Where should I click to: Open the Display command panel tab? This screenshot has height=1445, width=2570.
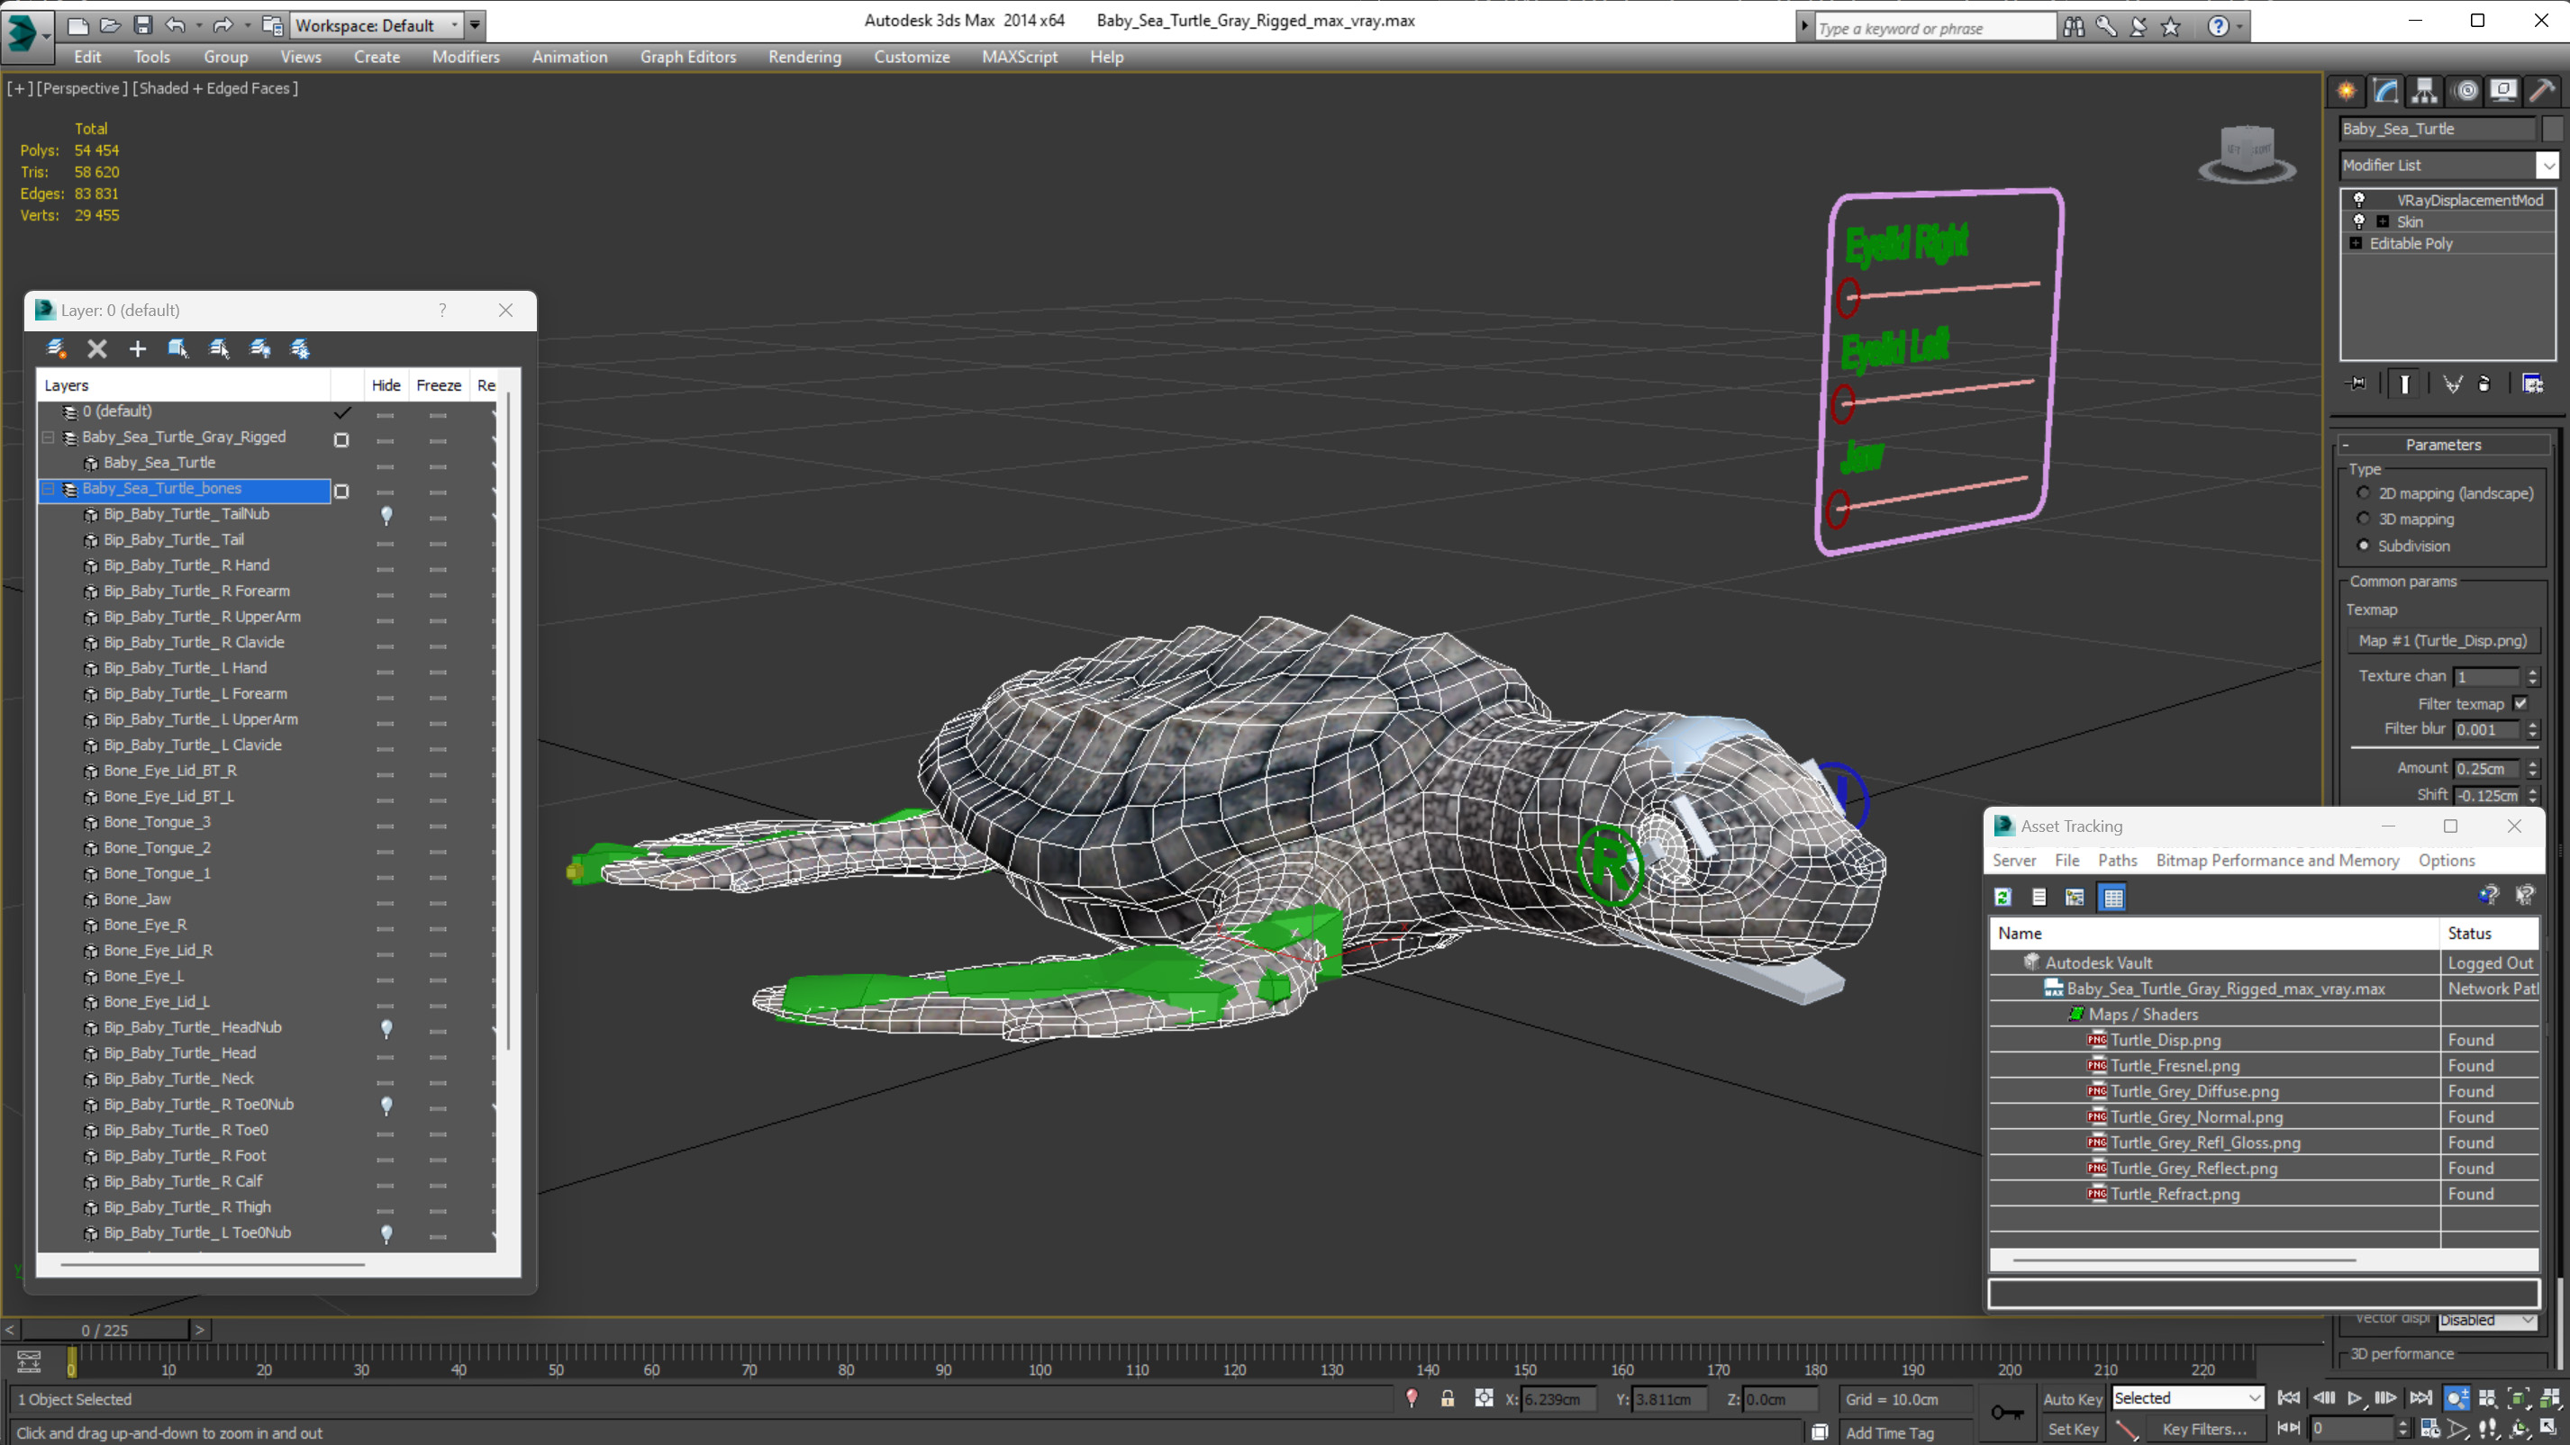tap(2503, 92)
